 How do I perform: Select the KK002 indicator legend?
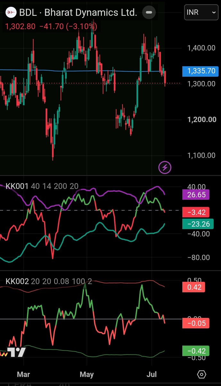tap(17, 281)
